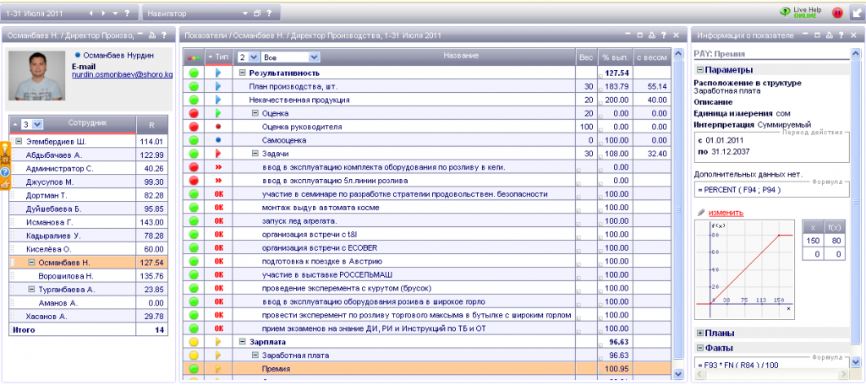Open help for Информация о показателе panel
The width and height of the screenshot is (866, 385).
pos(841,35)
